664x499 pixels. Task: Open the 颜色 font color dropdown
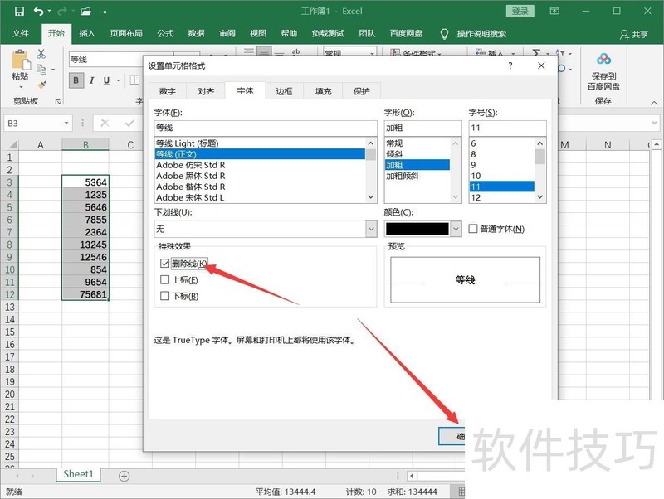click(455, 229)
